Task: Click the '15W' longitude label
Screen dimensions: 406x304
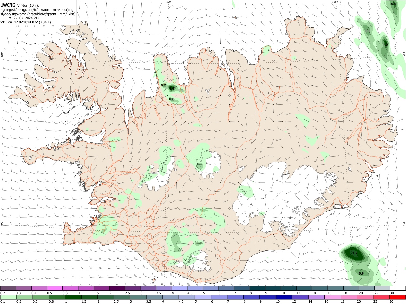Action: tap(336, 2)
